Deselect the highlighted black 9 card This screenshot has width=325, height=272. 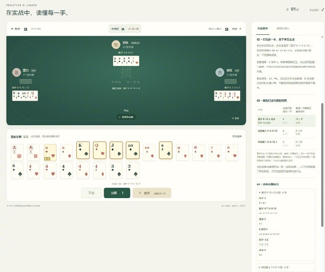coord(166,150)
